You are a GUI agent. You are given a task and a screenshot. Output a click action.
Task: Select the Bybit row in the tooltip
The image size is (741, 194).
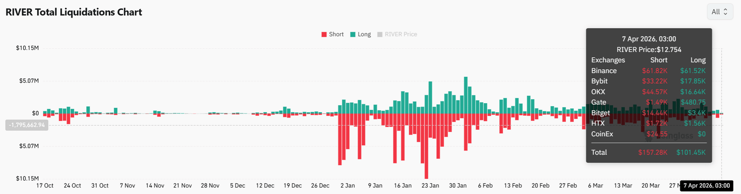point(648,81)
